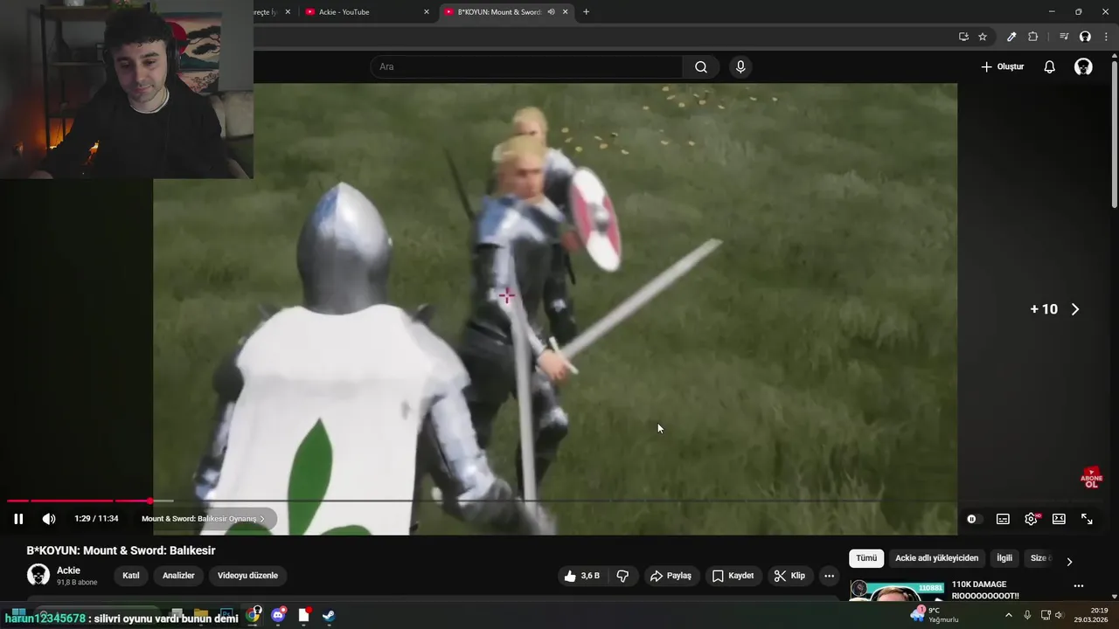
Task: Click the '+ 10' skip forward overlay
Action: click(1054, 309)
